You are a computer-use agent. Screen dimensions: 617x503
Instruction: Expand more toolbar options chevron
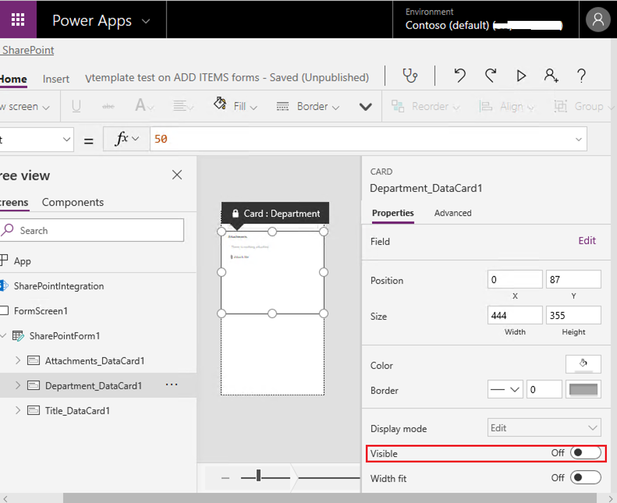click(x=366, y=106)
